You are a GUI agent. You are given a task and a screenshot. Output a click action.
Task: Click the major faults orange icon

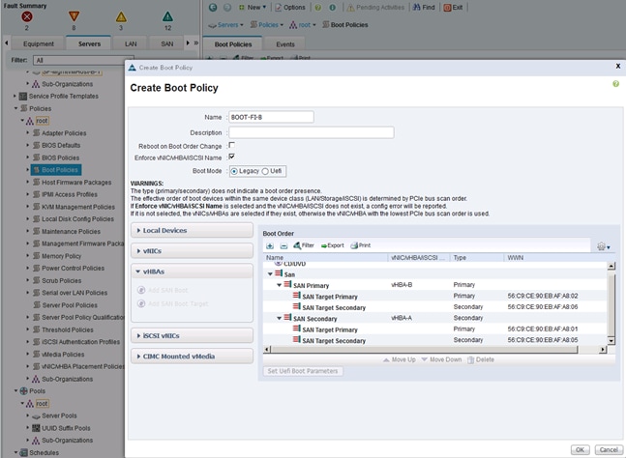tap(74, 16)
